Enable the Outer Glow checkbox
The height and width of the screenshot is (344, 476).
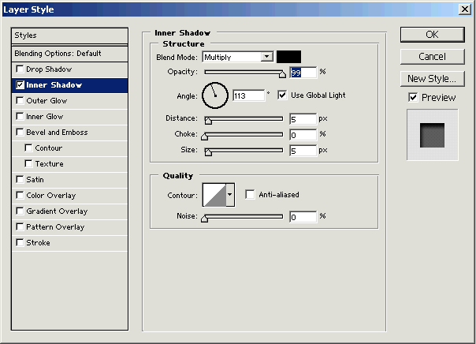point(20,100)
